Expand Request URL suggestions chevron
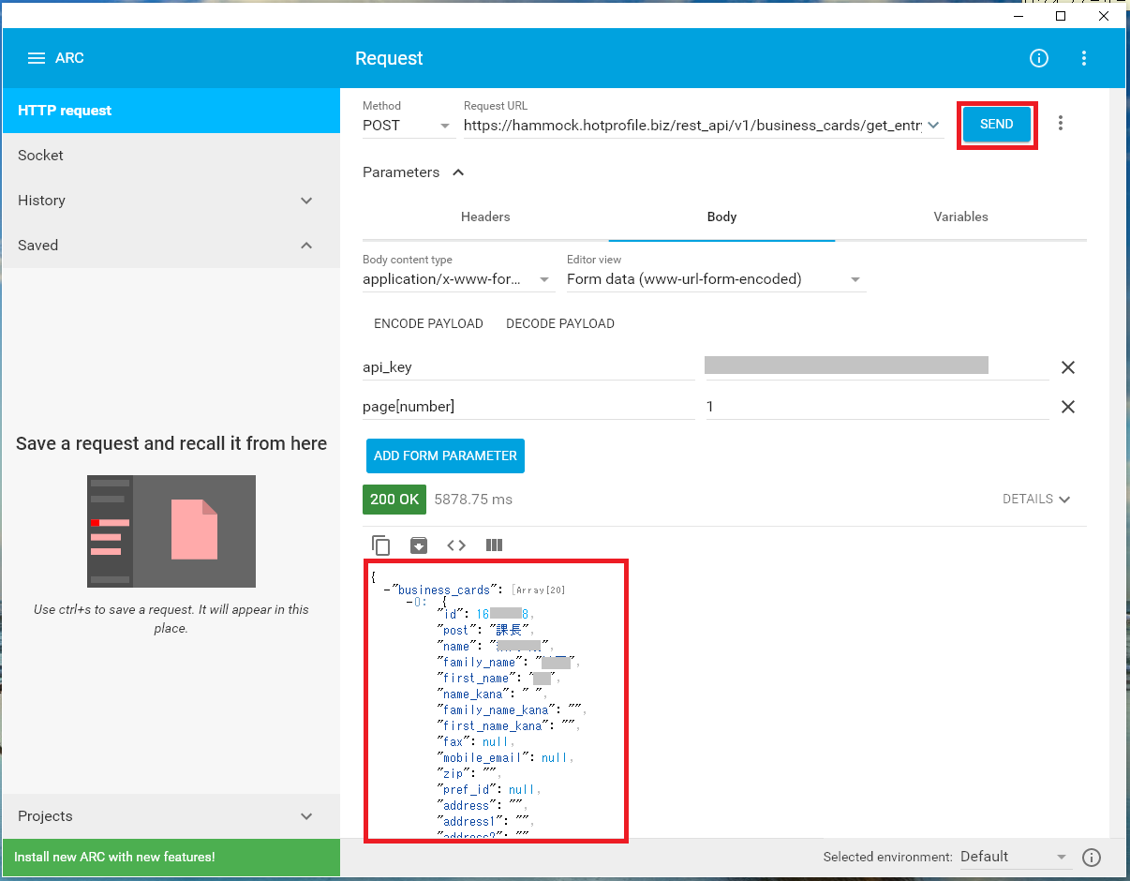This screenshot has height=881, width=1130. pyautogui.click(x=934, y=126)
